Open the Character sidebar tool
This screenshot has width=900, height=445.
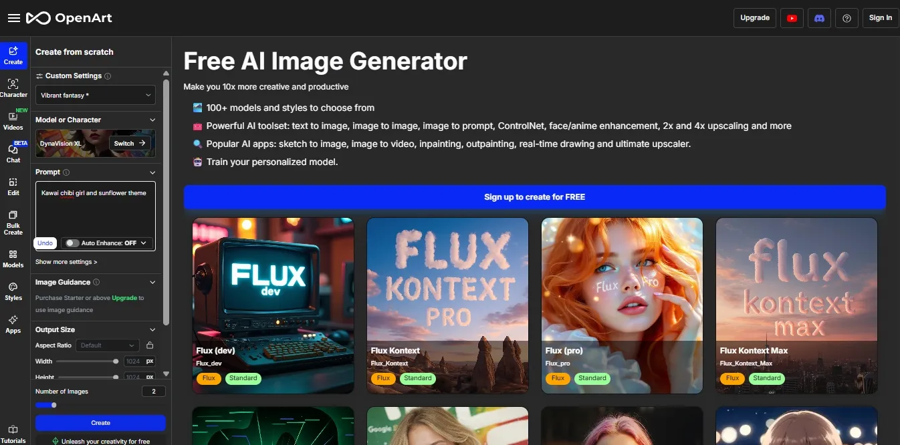pyautogui.click(x=13, y=88)
